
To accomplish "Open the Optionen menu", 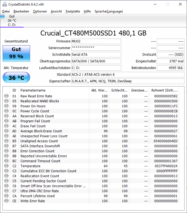I will click(x=40, y=11).
